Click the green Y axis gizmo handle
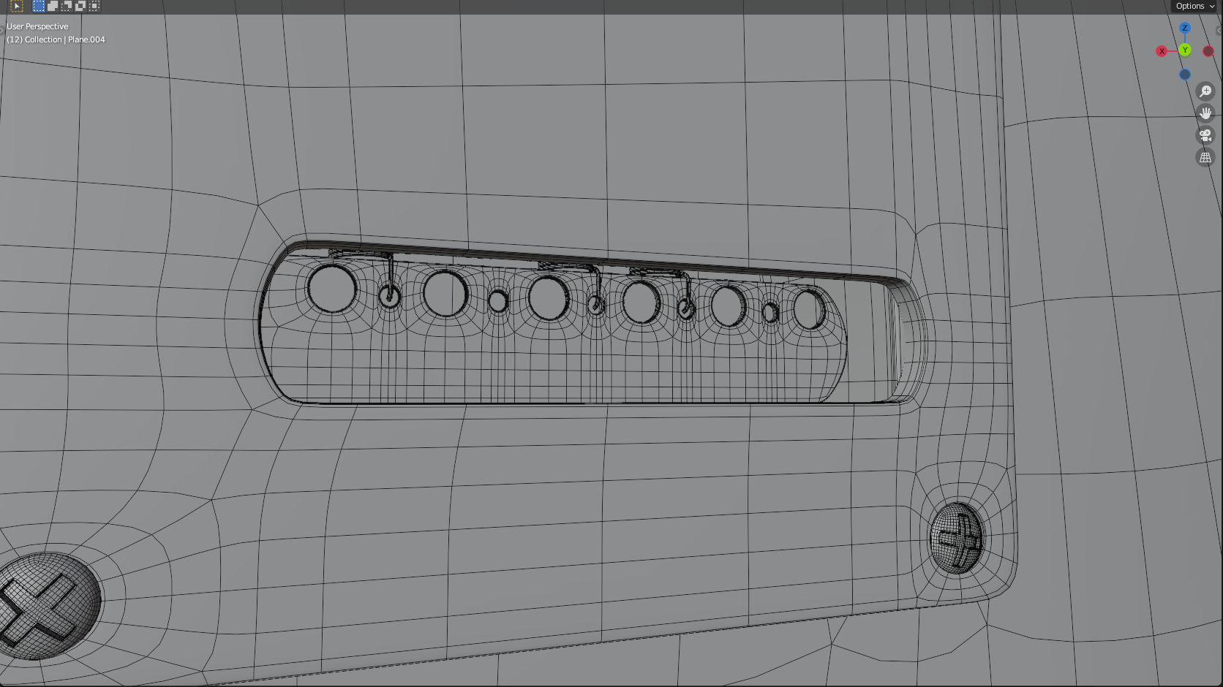The width and height of the screenshot is (1223, 687). tap(1185, 50)
